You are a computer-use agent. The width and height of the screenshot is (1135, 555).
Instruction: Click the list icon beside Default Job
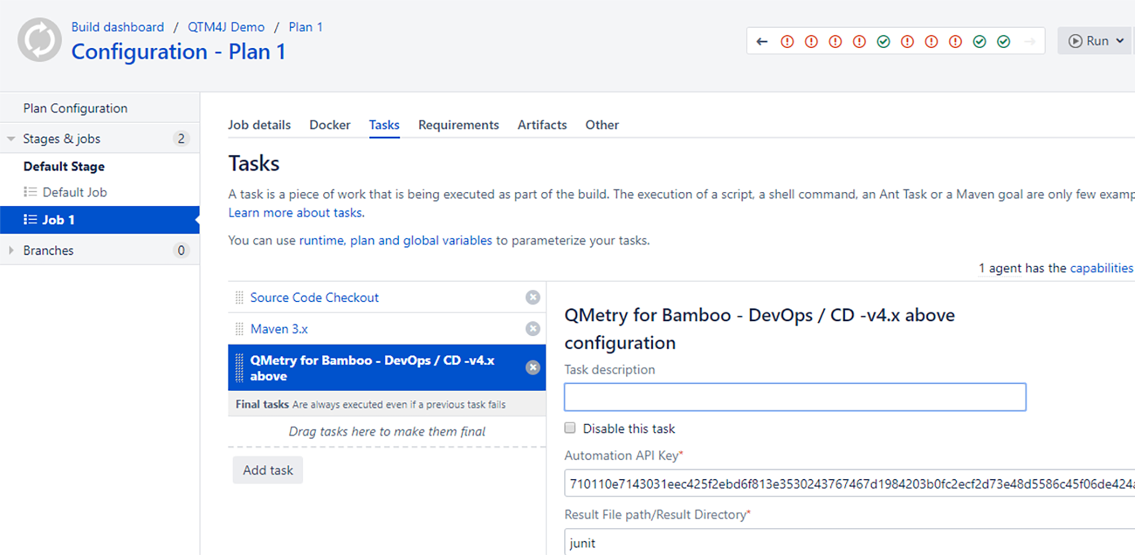[30, 192]
